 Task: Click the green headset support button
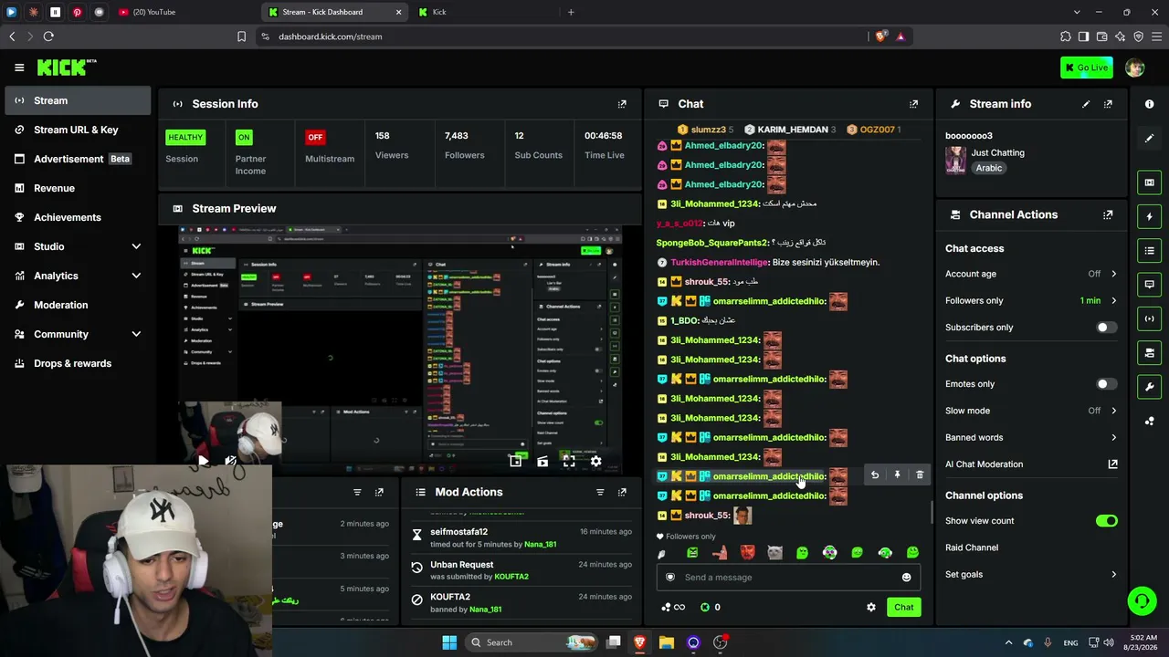click(x=1142, y=601)
